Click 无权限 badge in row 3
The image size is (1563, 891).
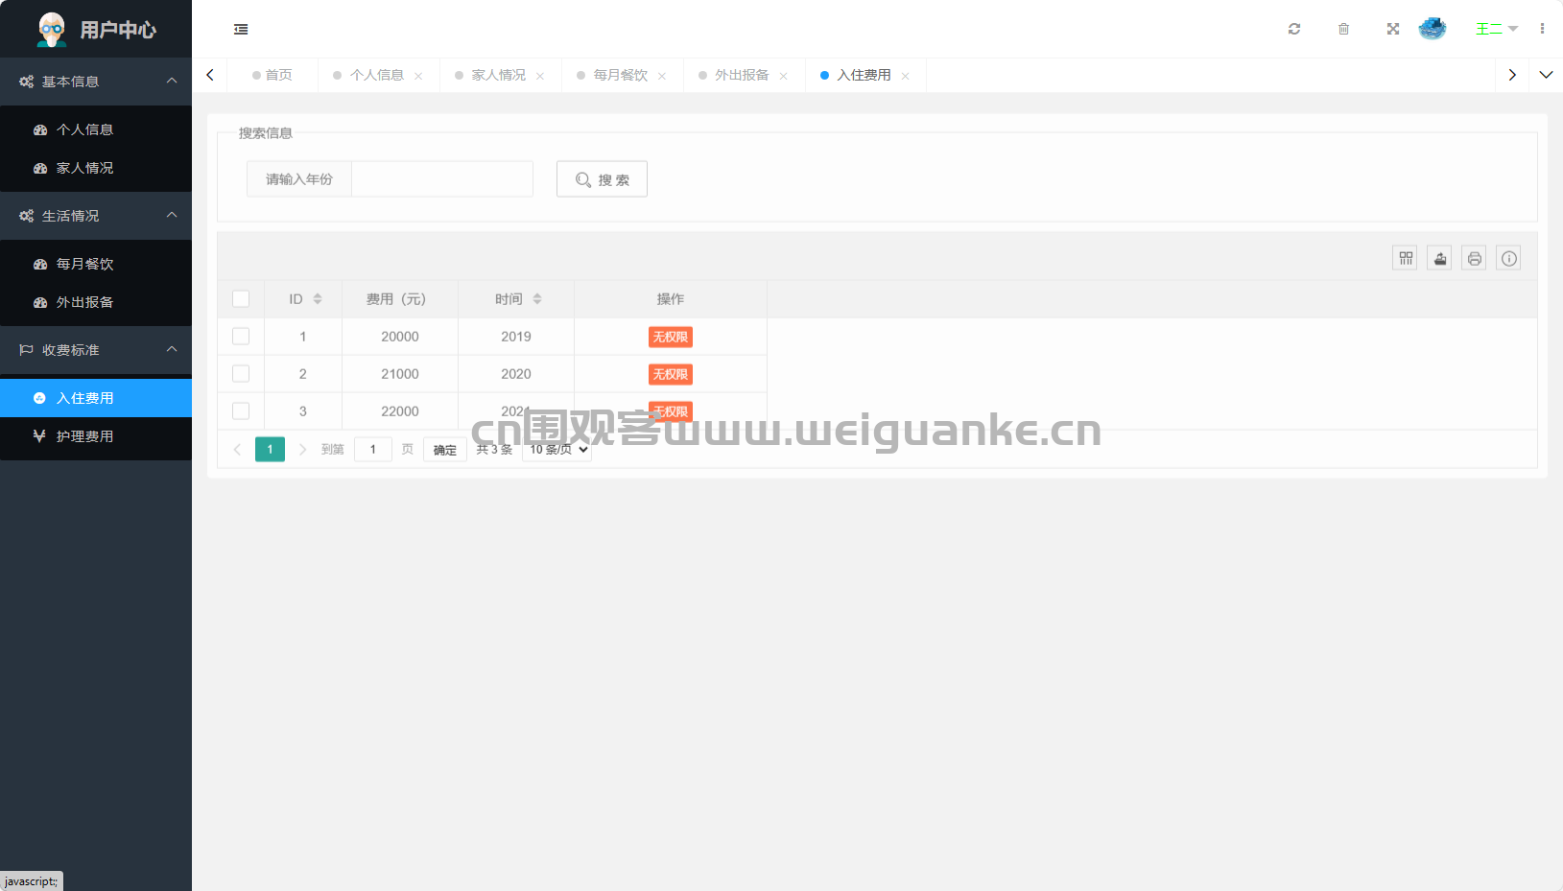click(x=671, y=411)
